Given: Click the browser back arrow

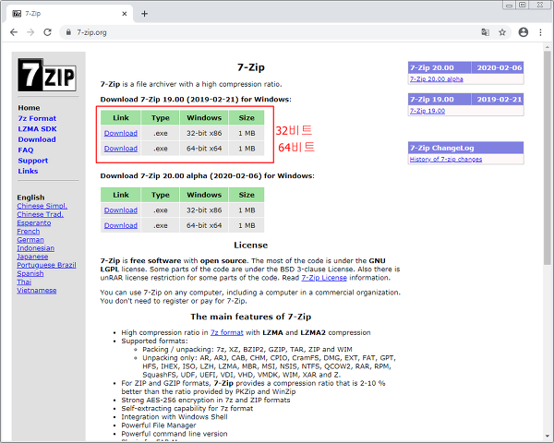Looking at the screenshot, I should [x=14, y=32].
